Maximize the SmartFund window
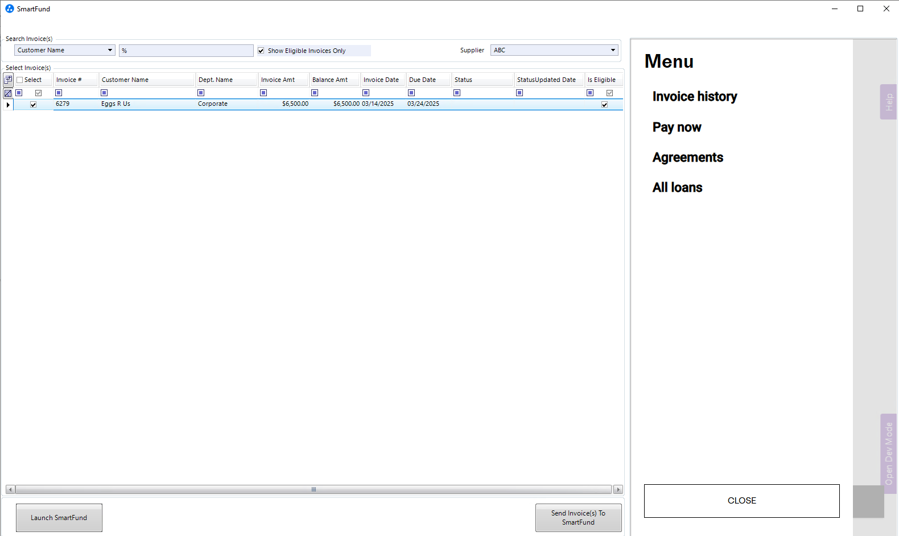 860,9
